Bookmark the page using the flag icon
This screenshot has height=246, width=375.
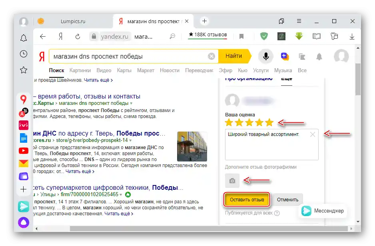point(241,36)
